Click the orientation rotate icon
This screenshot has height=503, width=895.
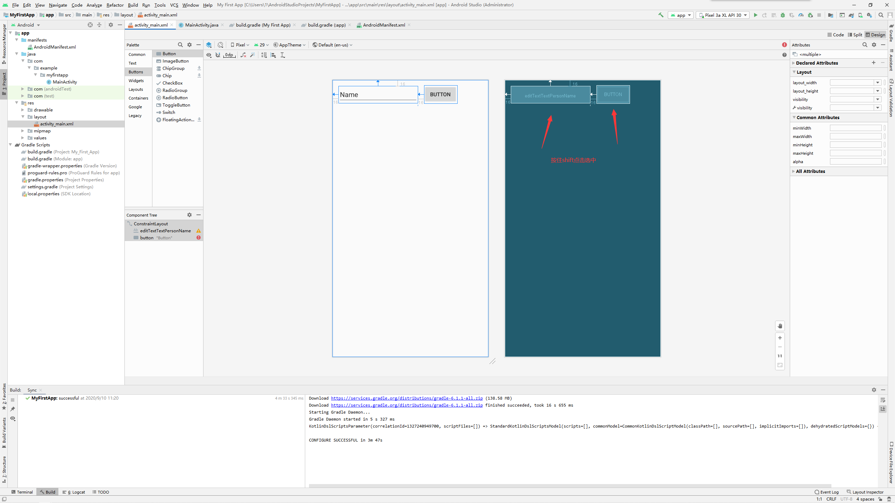[x=220, y=45]
